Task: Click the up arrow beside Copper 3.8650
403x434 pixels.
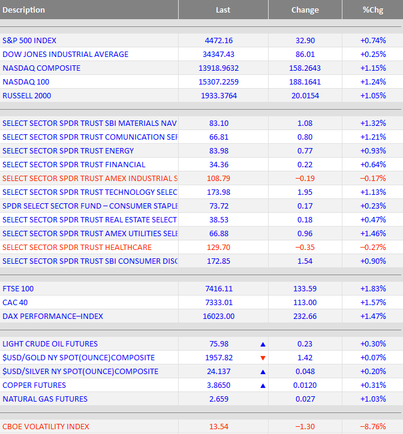Action: pyautogui.click(x=263, y=386)
